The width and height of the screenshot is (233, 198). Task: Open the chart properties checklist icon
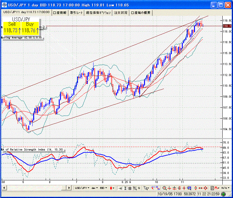(212, 188)
